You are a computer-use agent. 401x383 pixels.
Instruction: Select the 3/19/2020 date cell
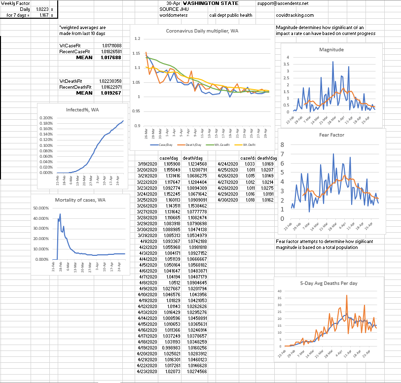point(147,164)
